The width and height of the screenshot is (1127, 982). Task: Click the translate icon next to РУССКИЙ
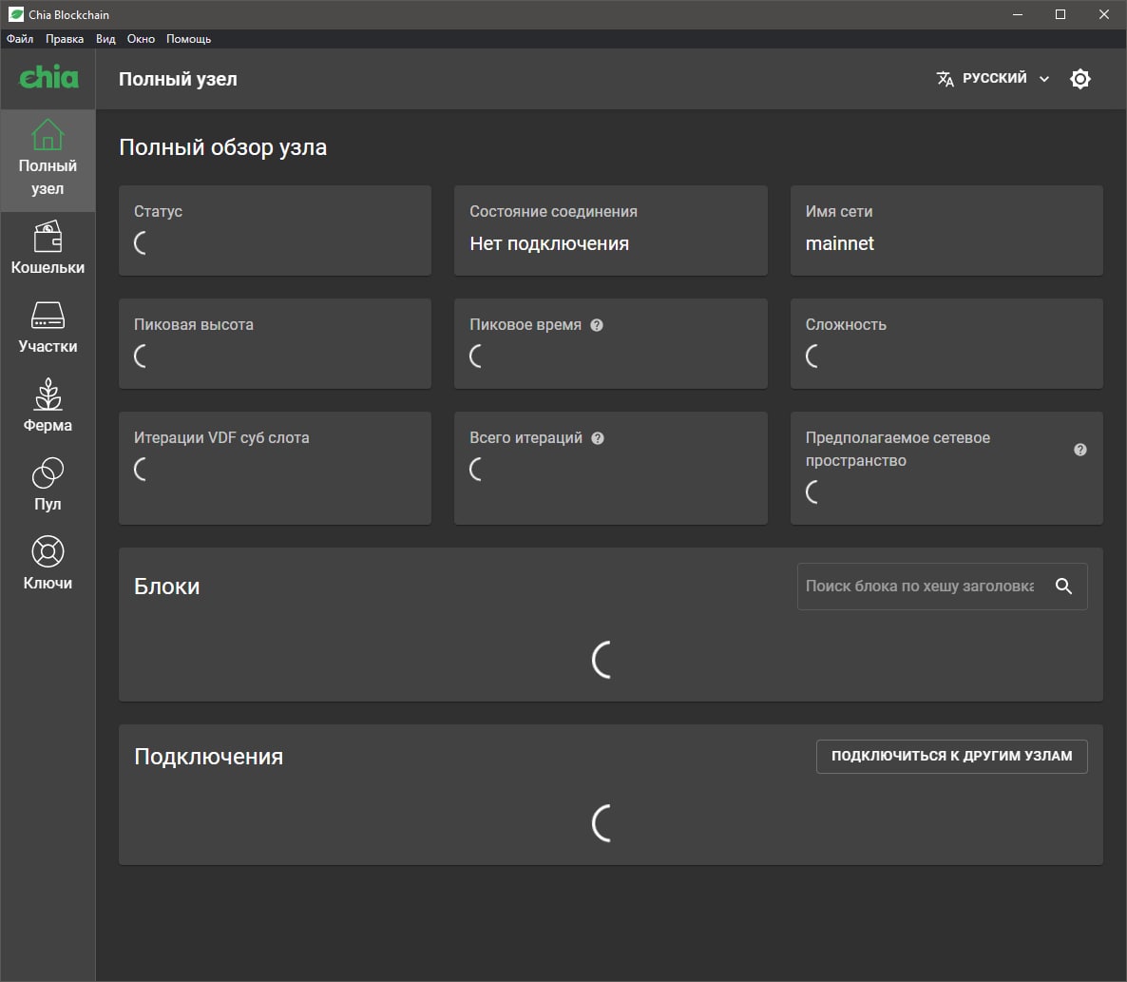(x=946, y=78)
